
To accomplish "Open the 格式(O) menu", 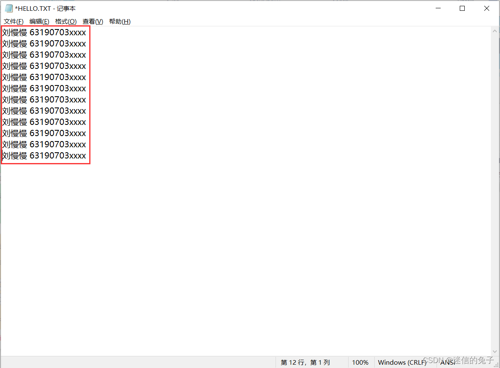I will point(66,22).
